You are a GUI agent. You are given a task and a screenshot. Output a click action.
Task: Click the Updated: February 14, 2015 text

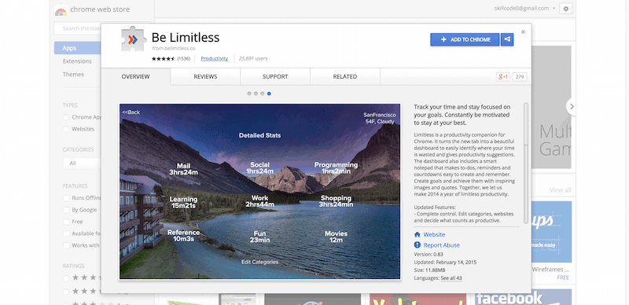pos(445,263)
